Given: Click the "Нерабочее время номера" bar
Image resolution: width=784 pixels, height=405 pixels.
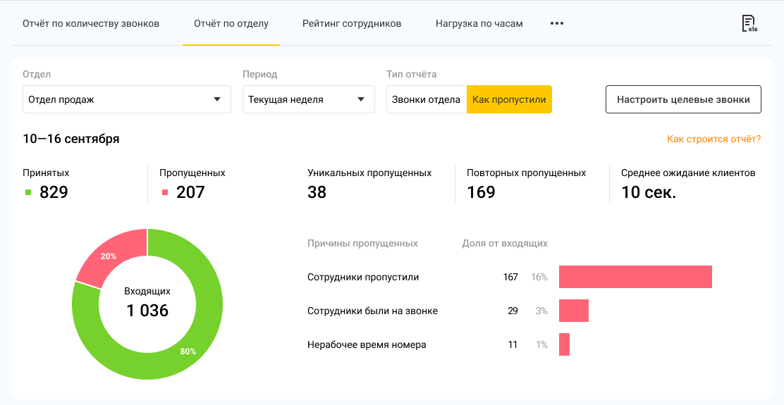Looking at the screenshot, I should pos(564,344).
